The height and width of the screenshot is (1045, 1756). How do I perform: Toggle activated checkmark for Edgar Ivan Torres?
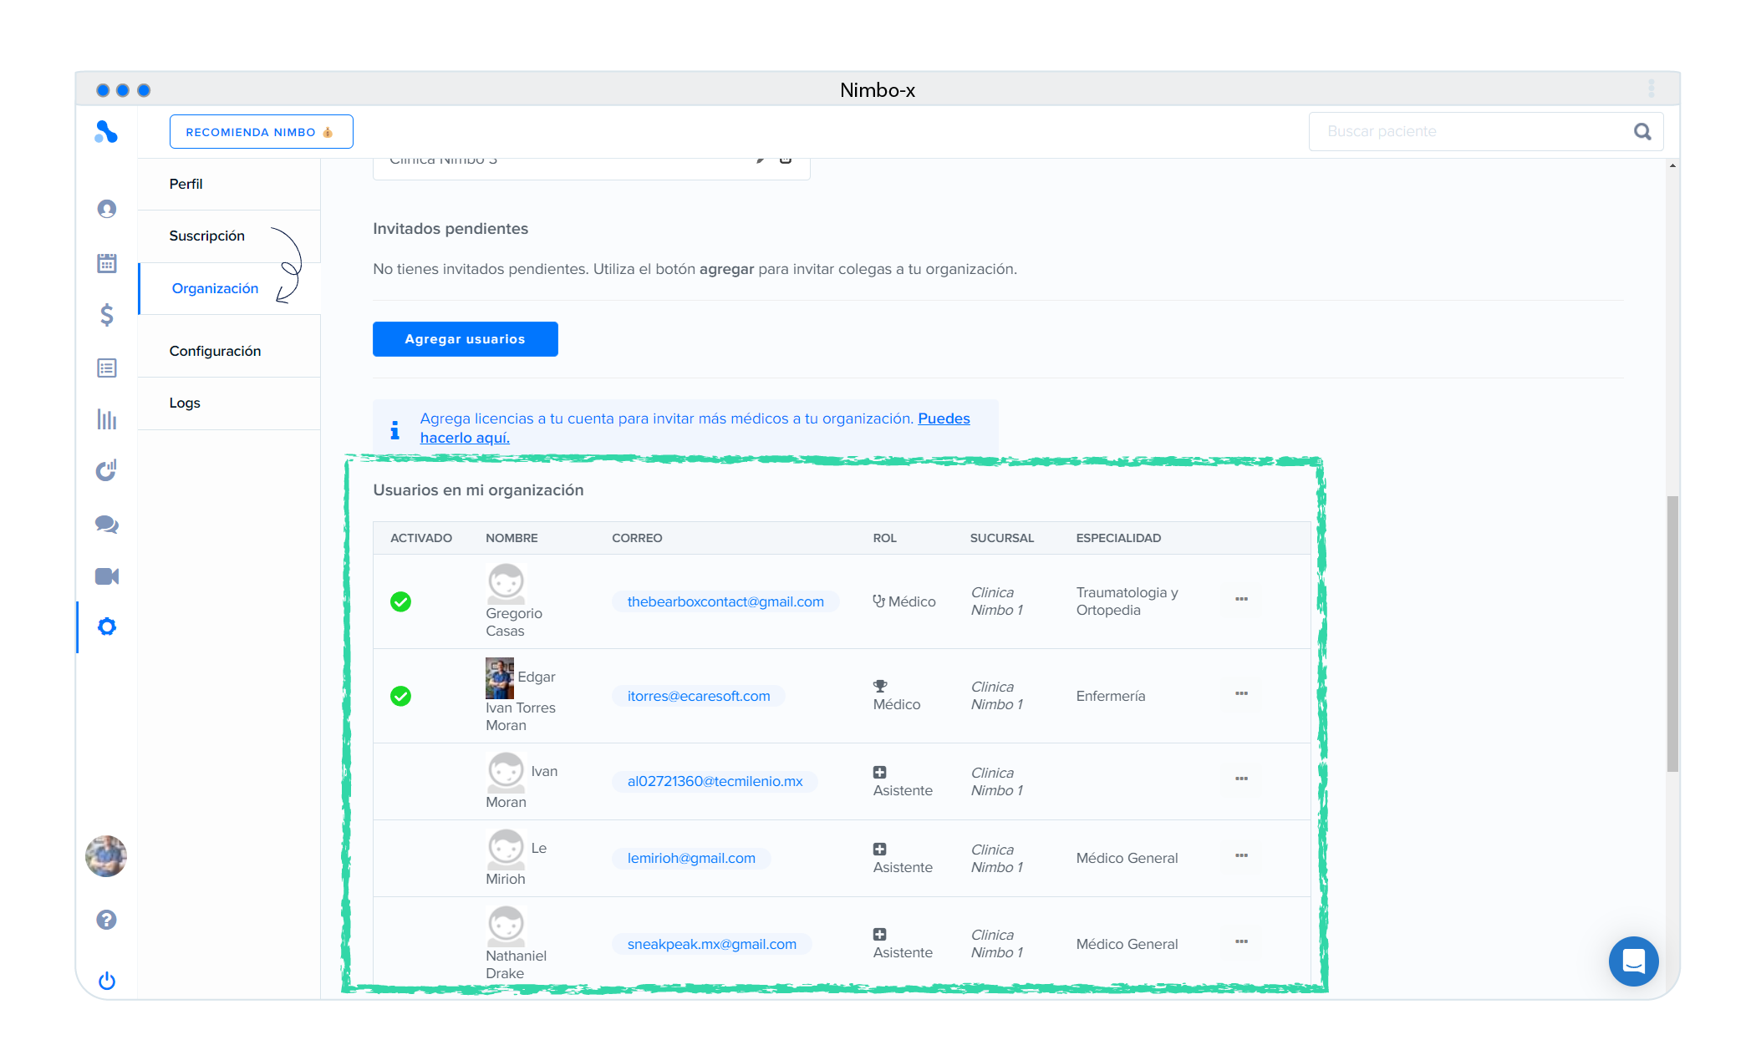[401, 696]
